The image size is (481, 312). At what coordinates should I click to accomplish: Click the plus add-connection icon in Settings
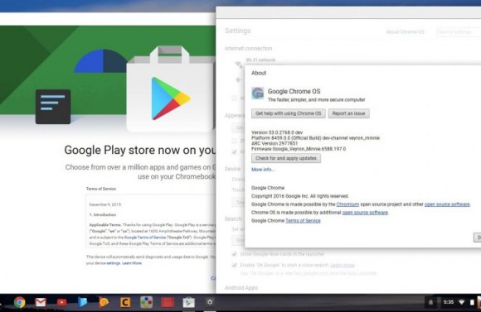[x=238, y=80]
